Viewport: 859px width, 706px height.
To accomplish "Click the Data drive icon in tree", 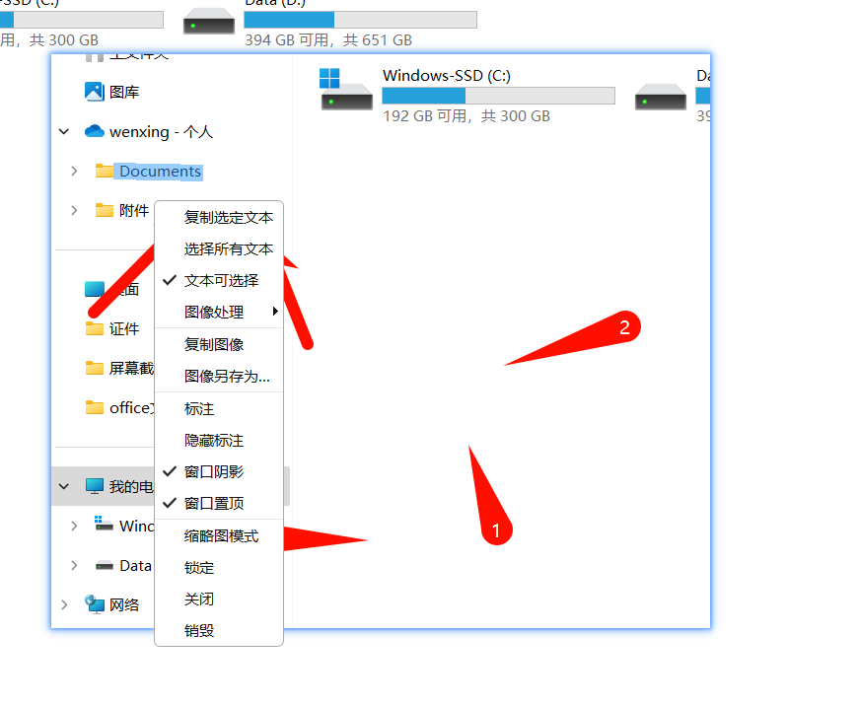I will [105, 566].
